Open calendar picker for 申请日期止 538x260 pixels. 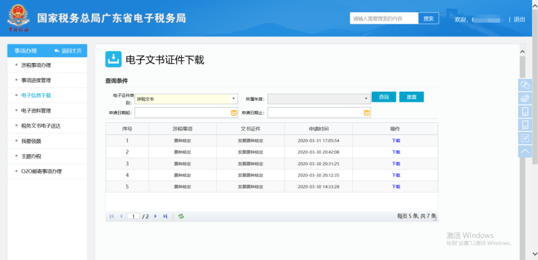367,112
